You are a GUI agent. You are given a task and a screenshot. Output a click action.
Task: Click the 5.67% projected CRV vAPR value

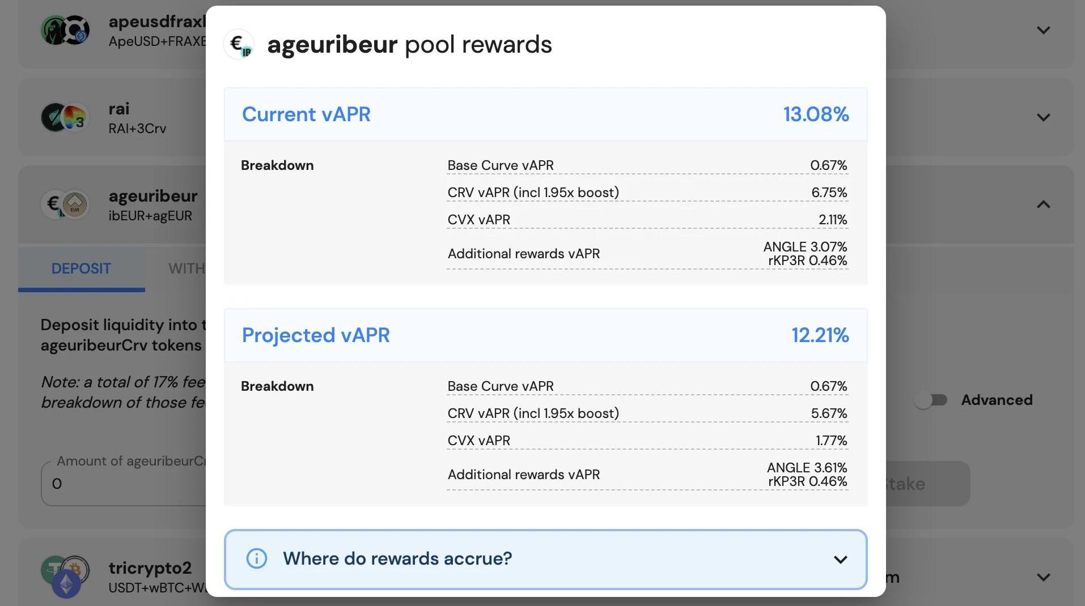pos(829,413)
